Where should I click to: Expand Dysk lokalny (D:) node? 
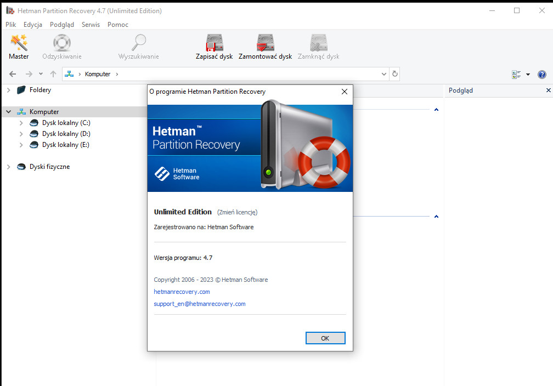tap(21, 134)
